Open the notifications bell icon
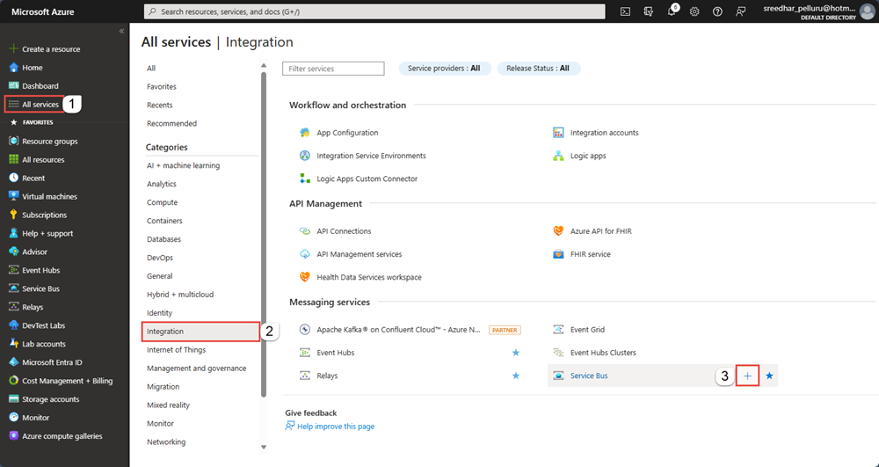This screenshot has height=467, width=879. tap(672, 11)
